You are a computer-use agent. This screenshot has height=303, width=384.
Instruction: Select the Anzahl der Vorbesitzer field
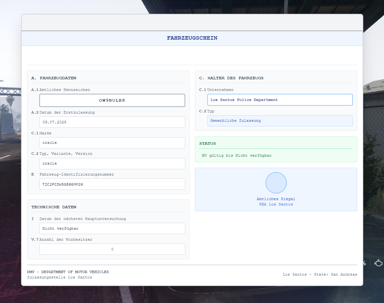click(x=112, y=249)
